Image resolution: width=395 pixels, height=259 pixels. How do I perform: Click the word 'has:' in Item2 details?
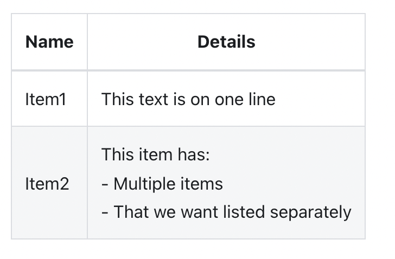tap(194, 154)
